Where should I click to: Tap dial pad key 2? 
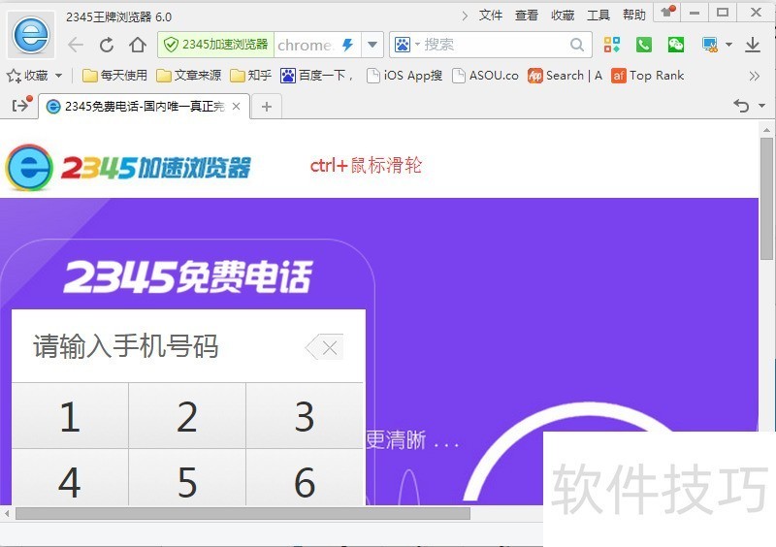(x=187, y=416)
